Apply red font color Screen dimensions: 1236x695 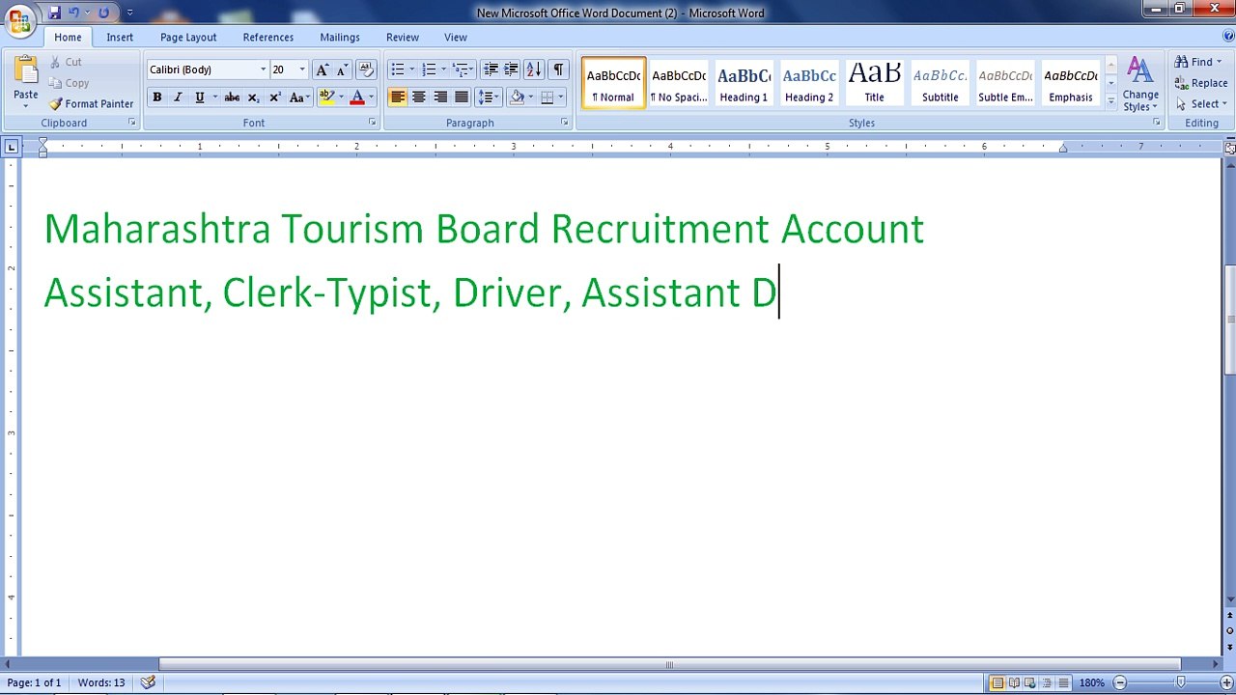pos(357,97)
